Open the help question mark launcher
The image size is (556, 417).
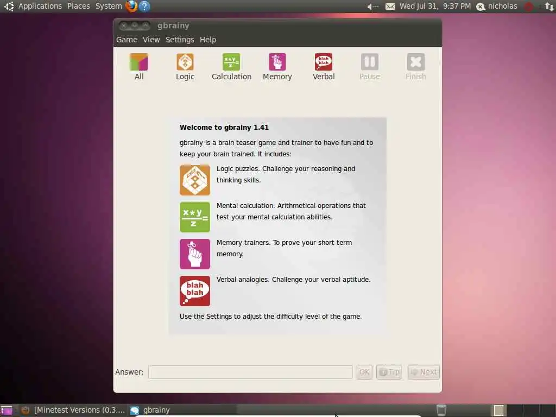pyautogui.click(x=144, y=6)
